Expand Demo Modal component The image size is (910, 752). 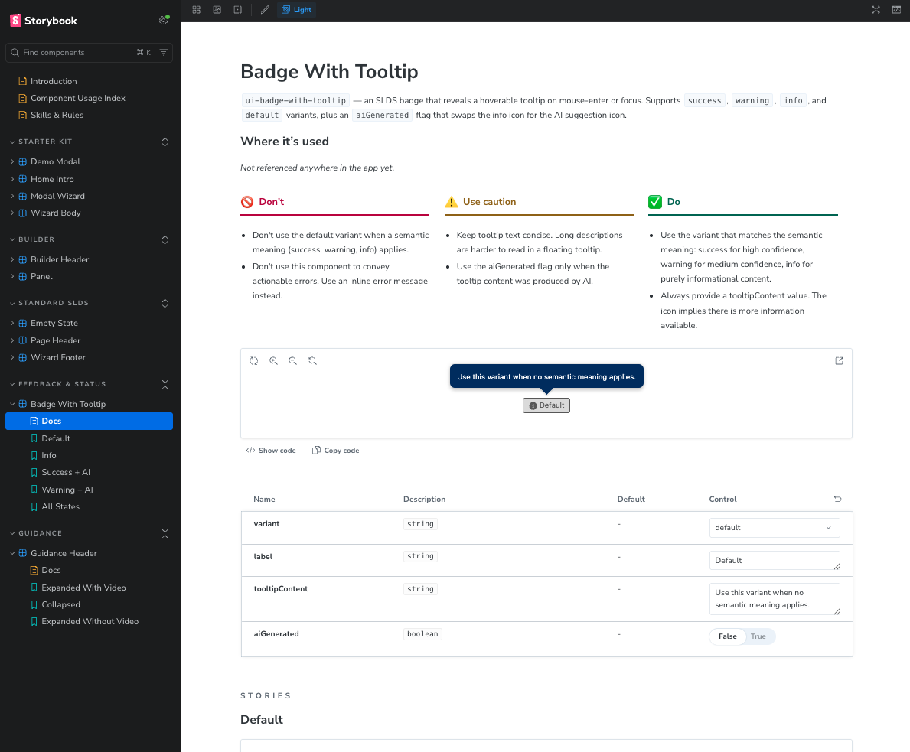pos(55,161)
